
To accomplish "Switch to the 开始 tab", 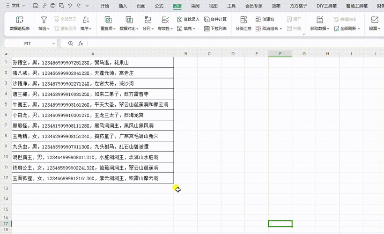I will (105, 6).
